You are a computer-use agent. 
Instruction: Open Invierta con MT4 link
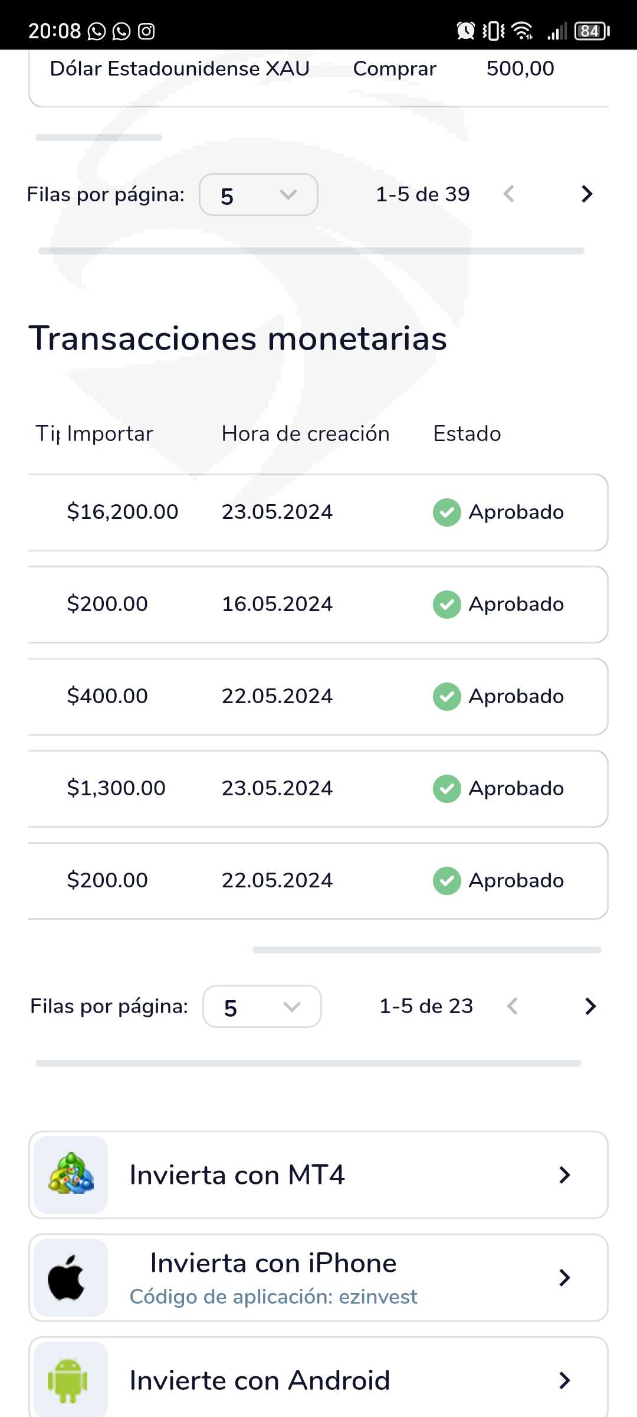[x=237, y=1175]
